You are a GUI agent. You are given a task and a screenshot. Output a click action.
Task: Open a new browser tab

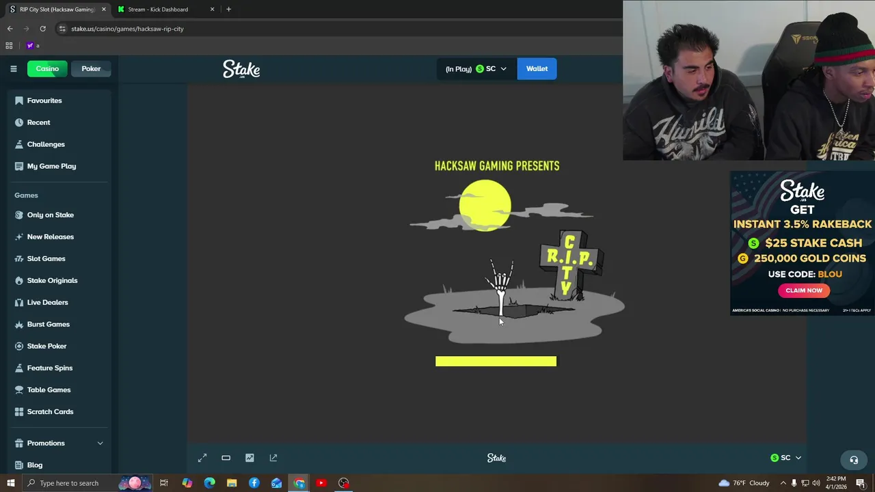pyautogui.click(x=228, y=9)
